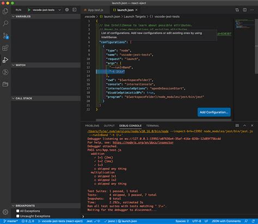
Task: Collapse the VARIABLES section
Action: coord(46,16)
